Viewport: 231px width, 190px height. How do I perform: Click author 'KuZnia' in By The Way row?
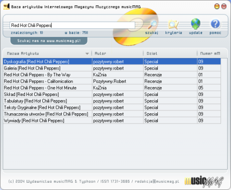click(100, 75)
